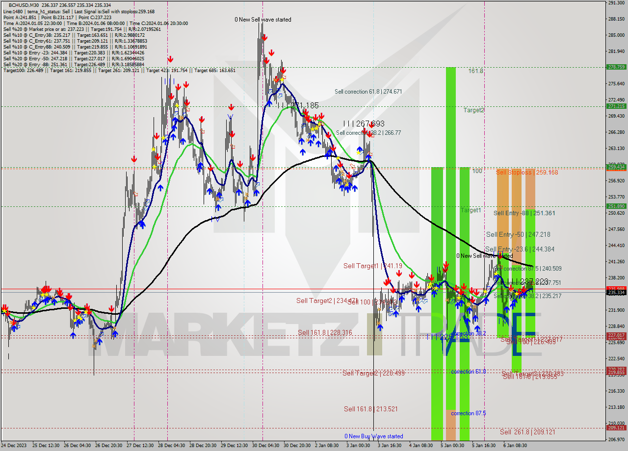628x451 pixels.
Task: Click the 'Sell 161.8 | 228.316' label
Action: click(x=325, y=332)
